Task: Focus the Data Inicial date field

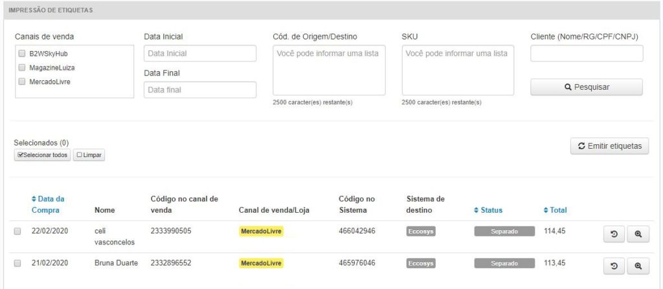Action: coord(200,54)
